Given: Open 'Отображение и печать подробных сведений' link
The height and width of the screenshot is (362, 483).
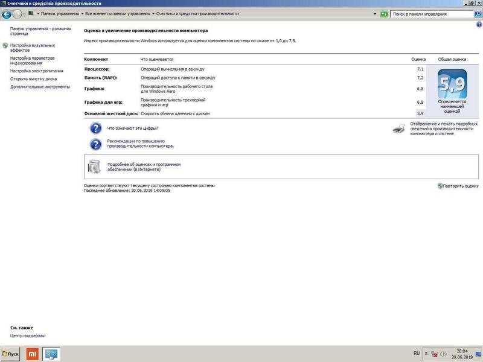Looking at the screenshot, I should point(444,129).
